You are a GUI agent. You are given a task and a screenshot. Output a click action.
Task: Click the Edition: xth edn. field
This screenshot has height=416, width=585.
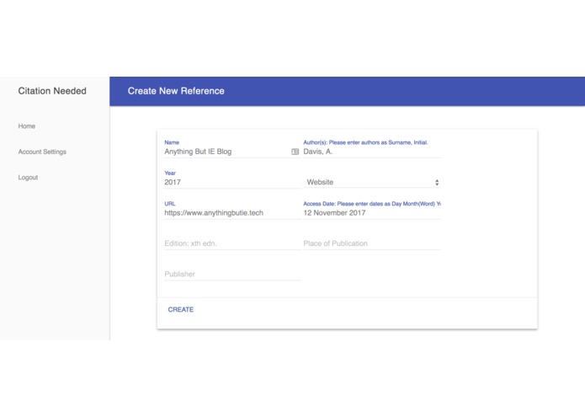coord(232,243)
